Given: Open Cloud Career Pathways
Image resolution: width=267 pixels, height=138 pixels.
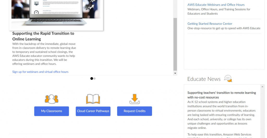Looking at the screenshot, I should [x=93, y=111].
